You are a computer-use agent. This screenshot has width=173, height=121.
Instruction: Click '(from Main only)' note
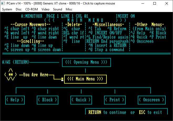(149, 29)
